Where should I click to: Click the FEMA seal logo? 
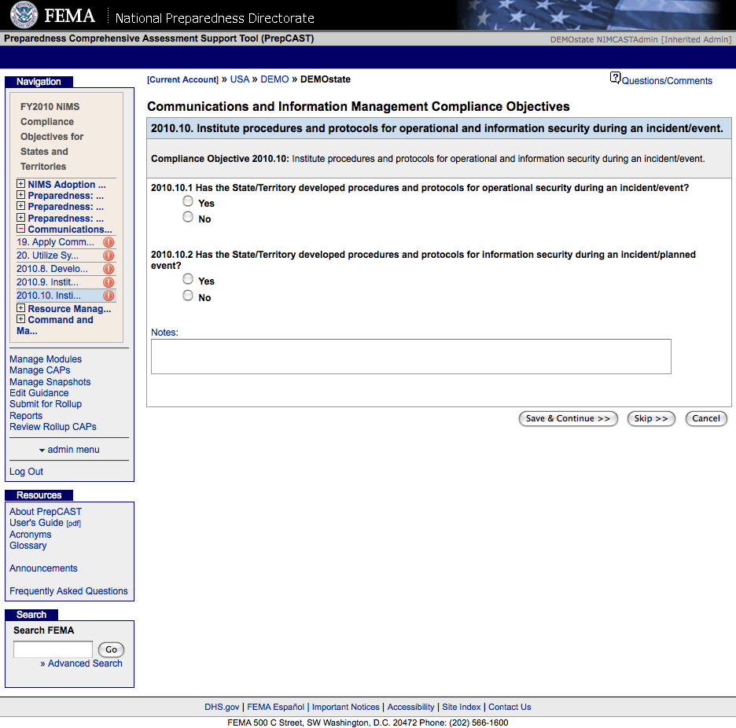point(24,15)
